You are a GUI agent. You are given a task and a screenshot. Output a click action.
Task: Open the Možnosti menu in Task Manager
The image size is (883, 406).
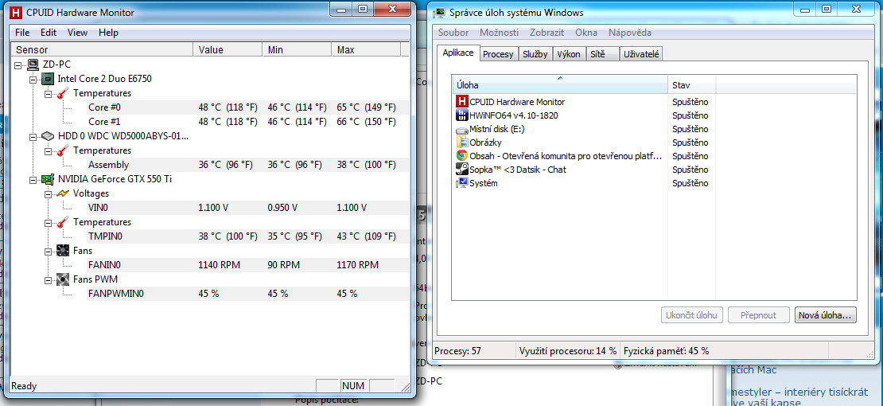coord(499,33)
